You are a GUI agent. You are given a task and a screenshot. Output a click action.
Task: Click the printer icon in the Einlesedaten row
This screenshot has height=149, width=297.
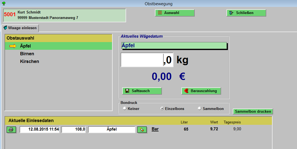pos(11,130)
